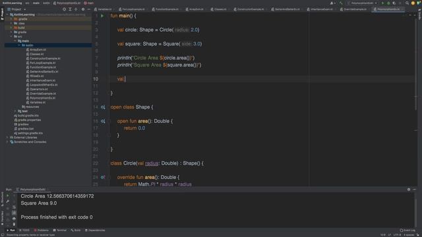Viewport: 422px width, 237px height.
Task: Collapse the main folder
Action: click(x=15, y=41)
